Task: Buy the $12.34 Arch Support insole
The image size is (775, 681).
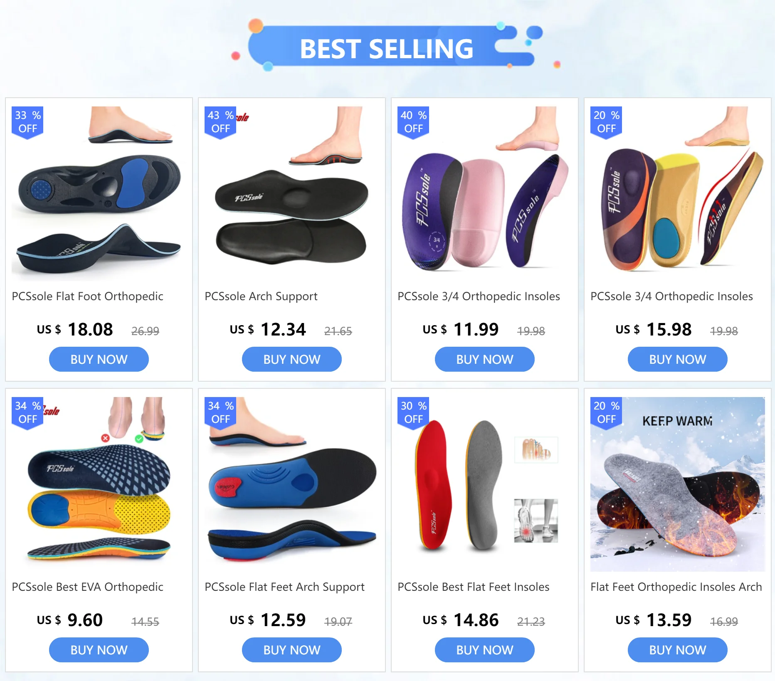Action: [x=292, y=359]
